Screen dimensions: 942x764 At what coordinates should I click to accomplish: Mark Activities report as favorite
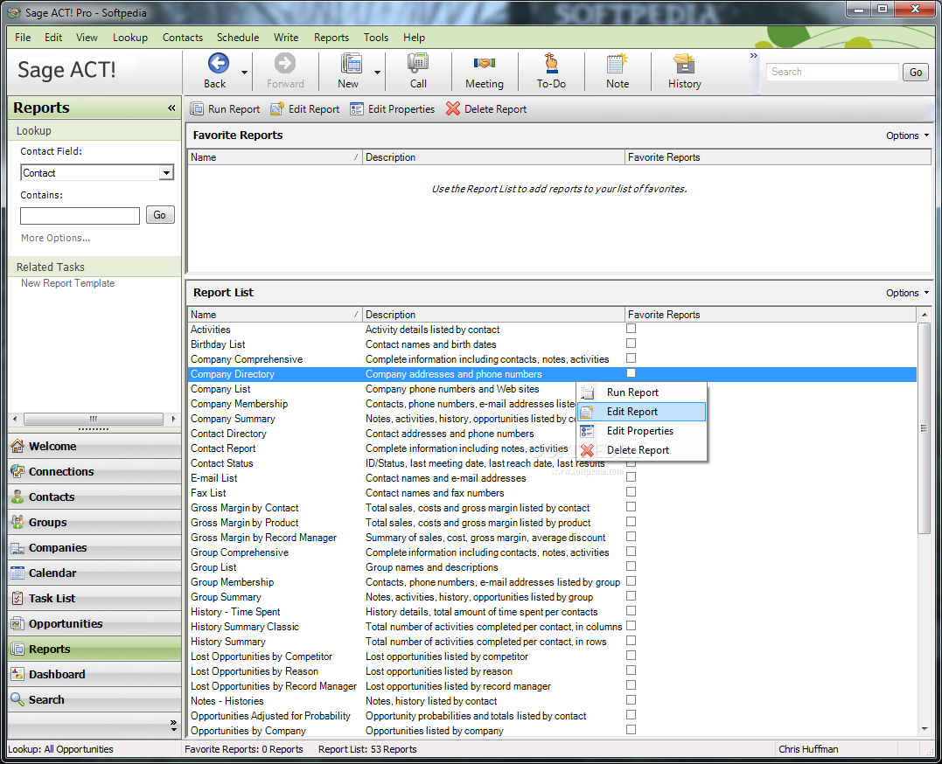631,329
